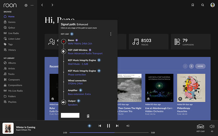Click the Winter Is Coming track title
Image resolution: width=218 pixels, height=136 pixels.
[x=26, y=127]
